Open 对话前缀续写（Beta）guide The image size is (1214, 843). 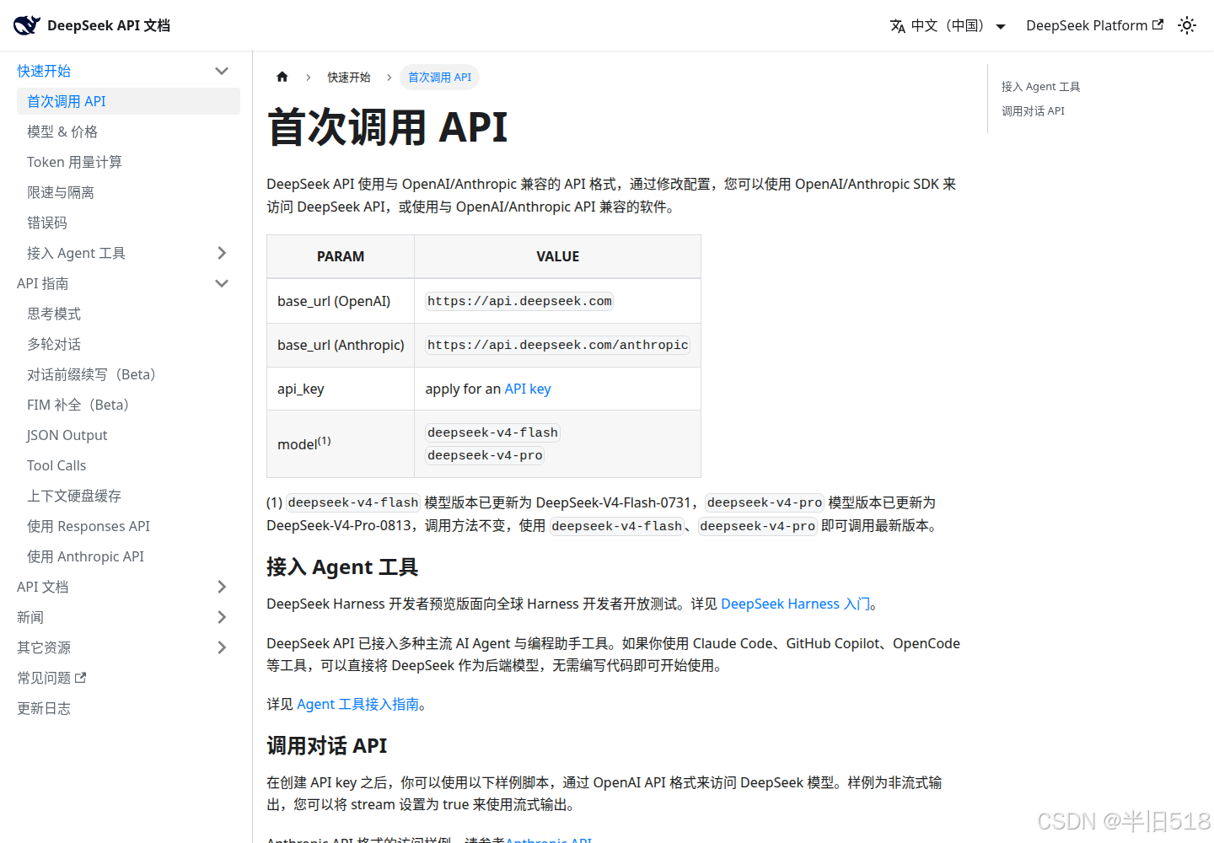(x=128, y=374)
